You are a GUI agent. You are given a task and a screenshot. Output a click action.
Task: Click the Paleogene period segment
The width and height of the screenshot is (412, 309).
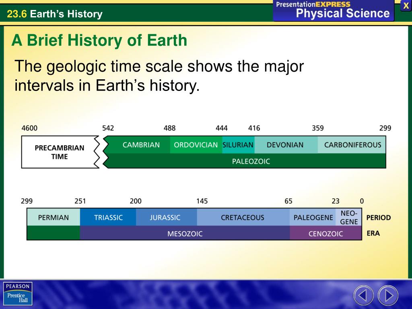click(x=313, y=217)
